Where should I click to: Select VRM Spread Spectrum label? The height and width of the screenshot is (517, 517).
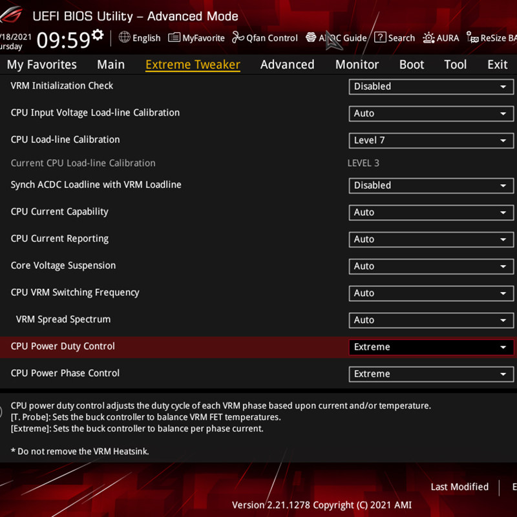(x=63, y=319)
